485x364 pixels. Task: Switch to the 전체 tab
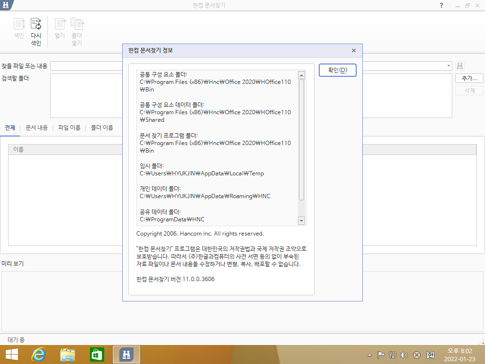click(x=10, y=128)
